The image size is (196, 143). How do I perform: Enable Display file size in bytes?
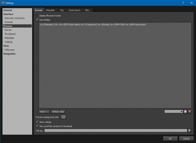(x=37, y=16)
